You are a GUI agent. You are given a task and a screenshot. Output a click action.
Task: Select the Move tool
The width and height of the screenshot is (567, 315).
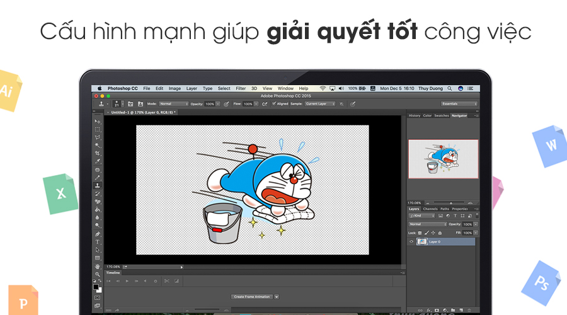tap(97, 121)
